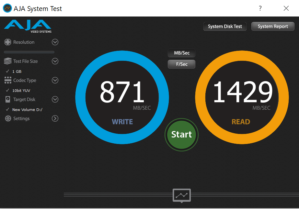Image resolution: width=299 pixels, height=209 pixels.
Task: Expand the Test File Size chevron
Action: coord(55,61)
